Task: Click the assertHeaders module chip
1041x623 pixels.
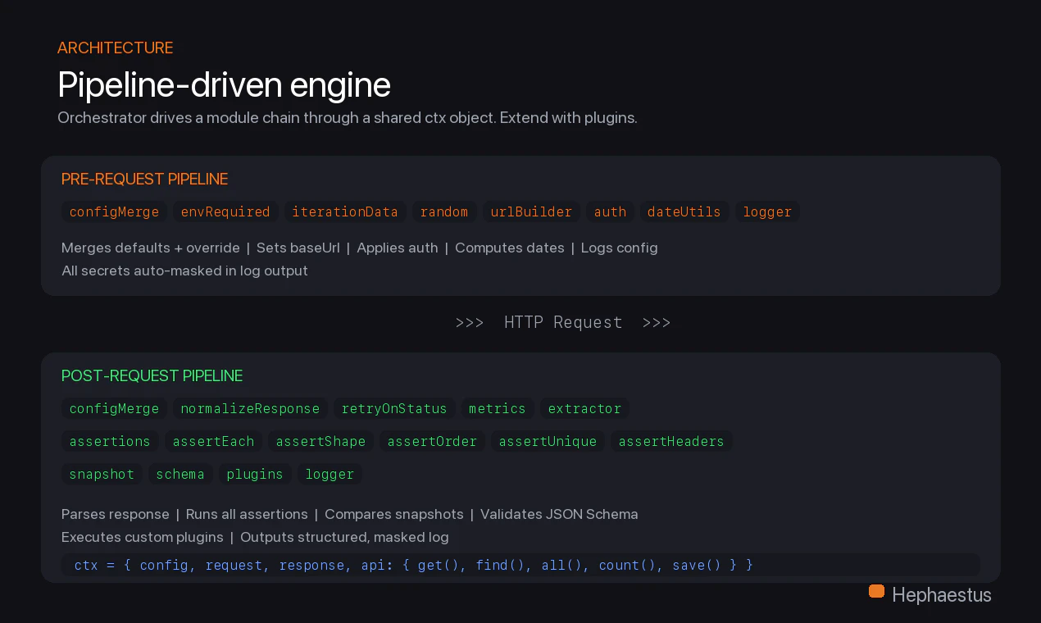Action: tap(672, 441)
